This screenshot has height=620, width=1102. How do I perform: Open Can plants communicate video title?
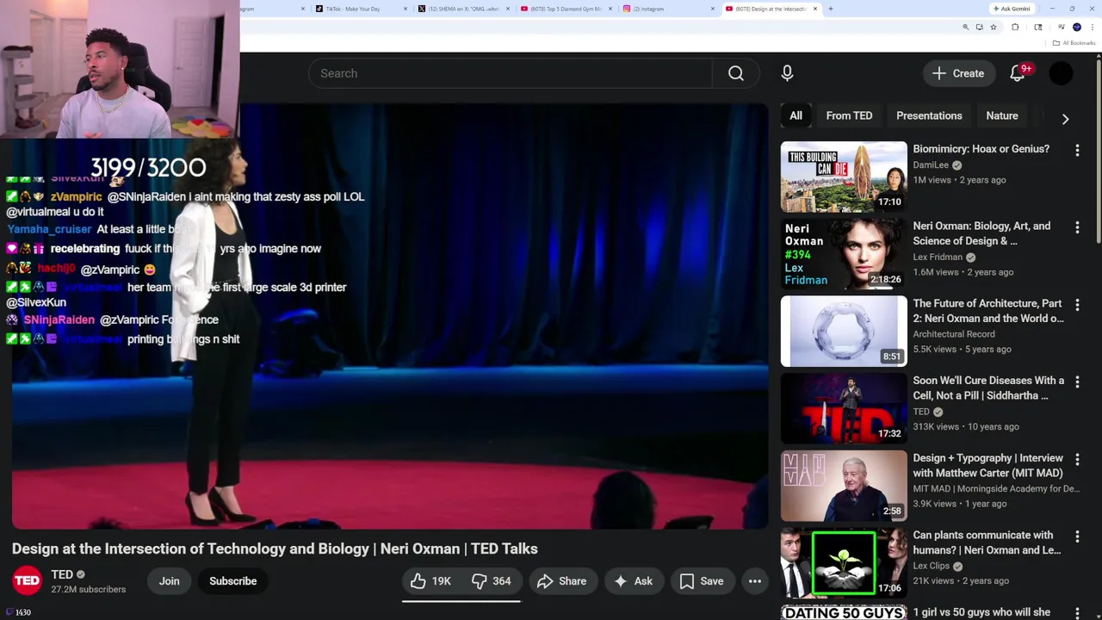coord(987,542)
